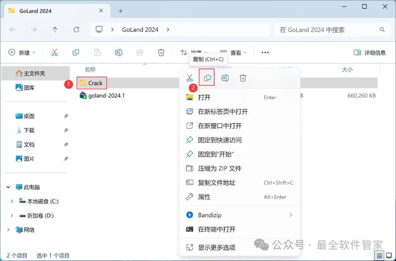This screenshot has width=396, height=261.
Task: Click the 名称 column header
Action: pyautogui.click(x=90, y=69)
